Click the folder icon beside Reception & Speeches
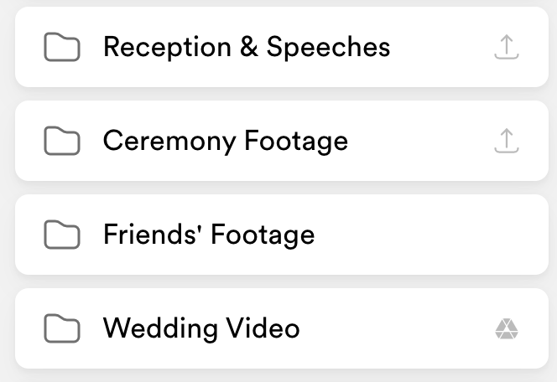The height and width of the screenshot is (382, 557). 61,49
